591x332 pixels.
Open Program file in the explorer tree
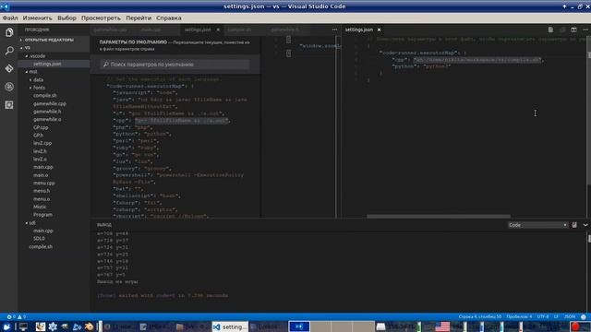click(43, 215)
